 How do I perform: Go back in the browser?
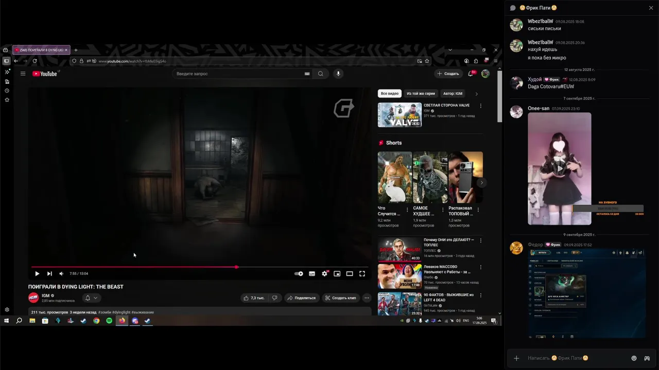click(16, 61)
